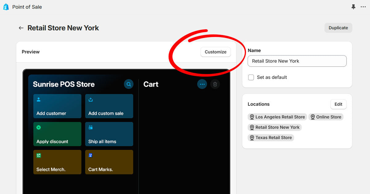
Task: Click the Duplicate button
Action: click(338, 28)
